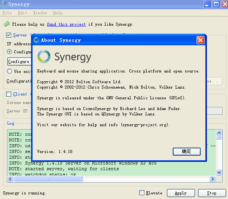Screen dimensions: 228x199
Task: Click the Apply button
Action: pos(181,193)
